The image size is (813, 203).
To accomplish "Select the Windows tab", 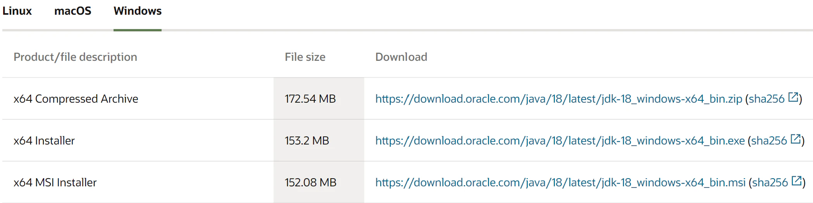I will [138, 11].
